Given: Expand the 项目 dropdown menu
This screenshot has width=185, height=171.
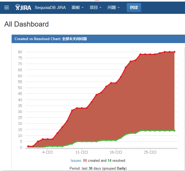Looking at the screenshot, I should (95, 7).
